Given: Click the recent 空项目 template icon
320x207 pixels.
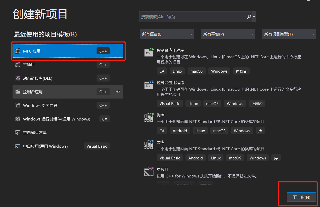Looking at the screenshot, I should pos(18,65).
